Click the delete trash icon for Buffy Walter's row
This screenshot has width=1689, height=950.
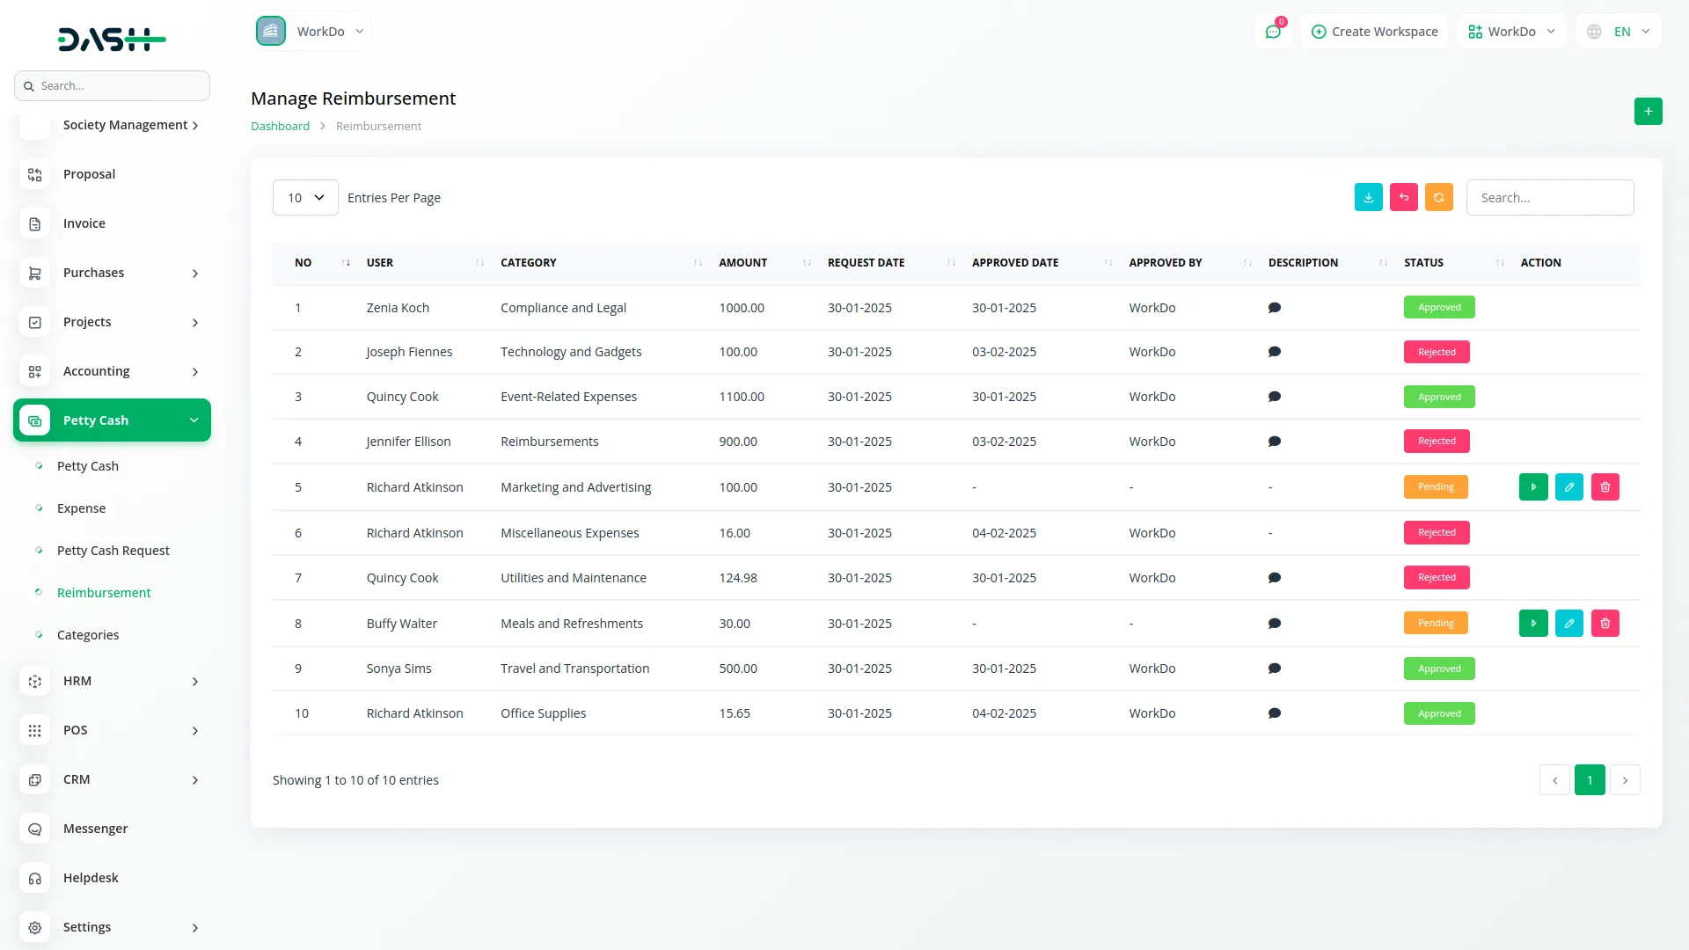pyautogui.click(x=1605, y=623)
